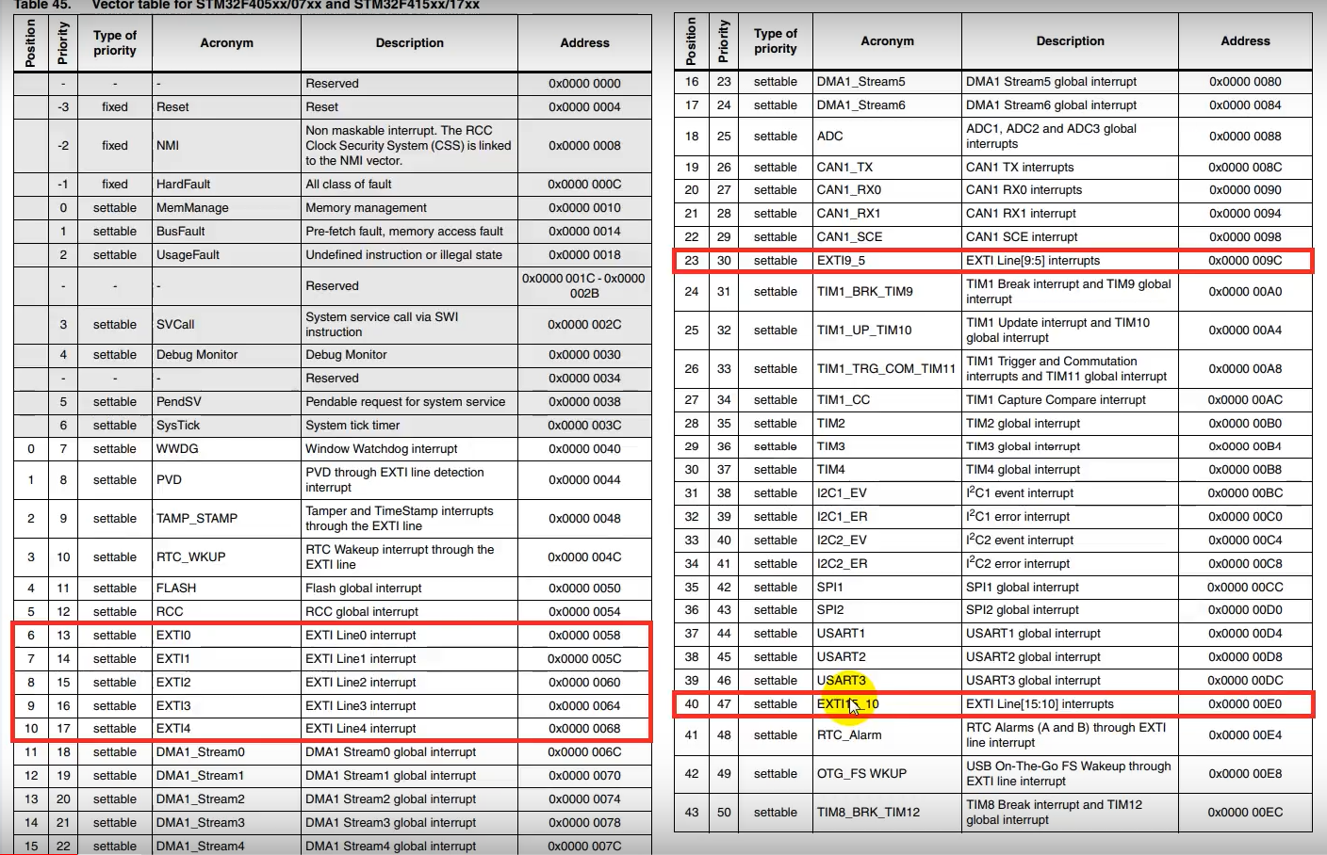
Task: Click the 'MemManage' acronym cell
Action: tap(226, 207)
